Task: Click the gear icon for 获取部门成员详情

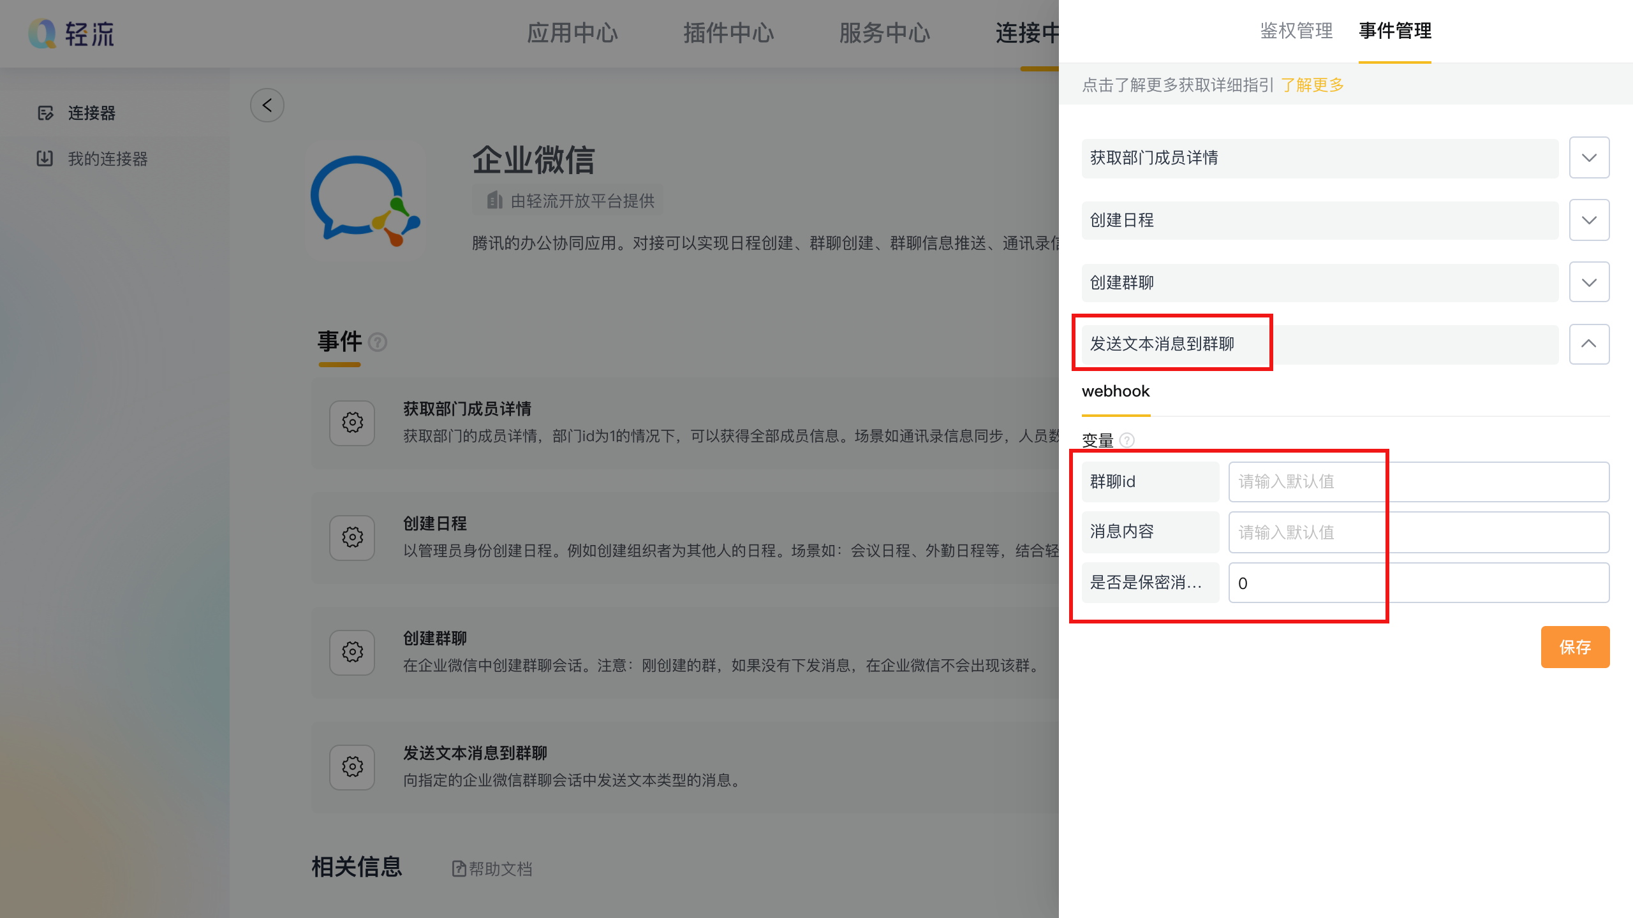Action: (352, 423)
